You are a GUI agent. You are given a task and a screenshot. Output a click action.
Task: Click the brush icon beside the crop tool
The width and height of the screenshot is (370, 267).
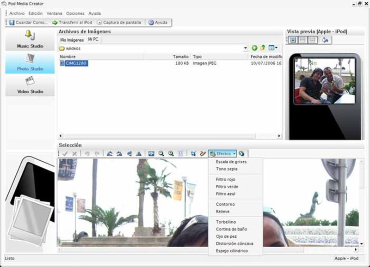point(203,154)
